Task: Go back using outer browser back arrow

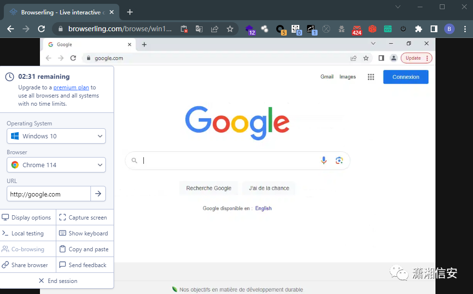Action: coord(11,29)
